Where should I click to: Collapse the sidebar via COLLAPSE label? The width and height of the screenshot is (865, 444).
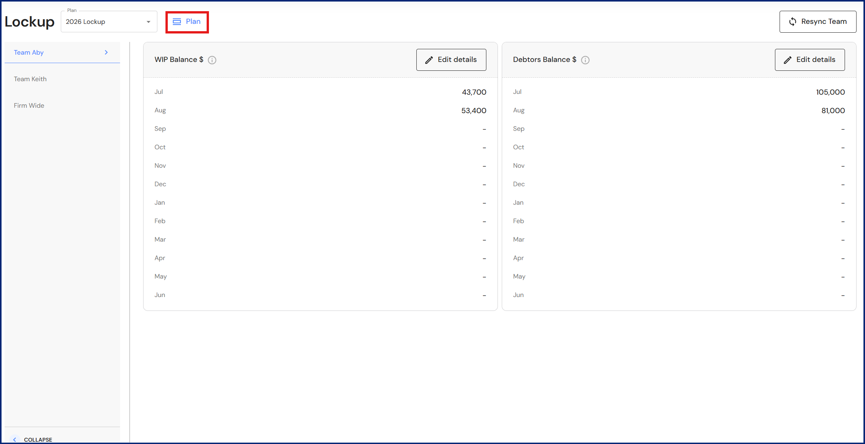[38, 439]
